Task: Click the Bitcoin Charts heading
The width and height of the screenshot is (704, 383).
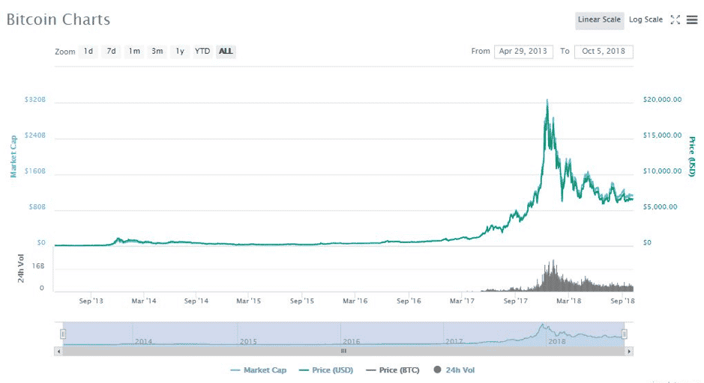Action: pos(58,19)
